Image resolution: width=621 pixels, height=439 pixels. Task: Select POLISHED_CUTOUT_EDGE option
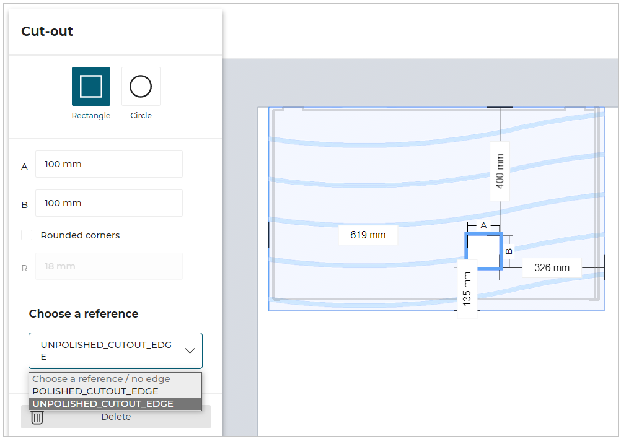(x=95, y=391)
